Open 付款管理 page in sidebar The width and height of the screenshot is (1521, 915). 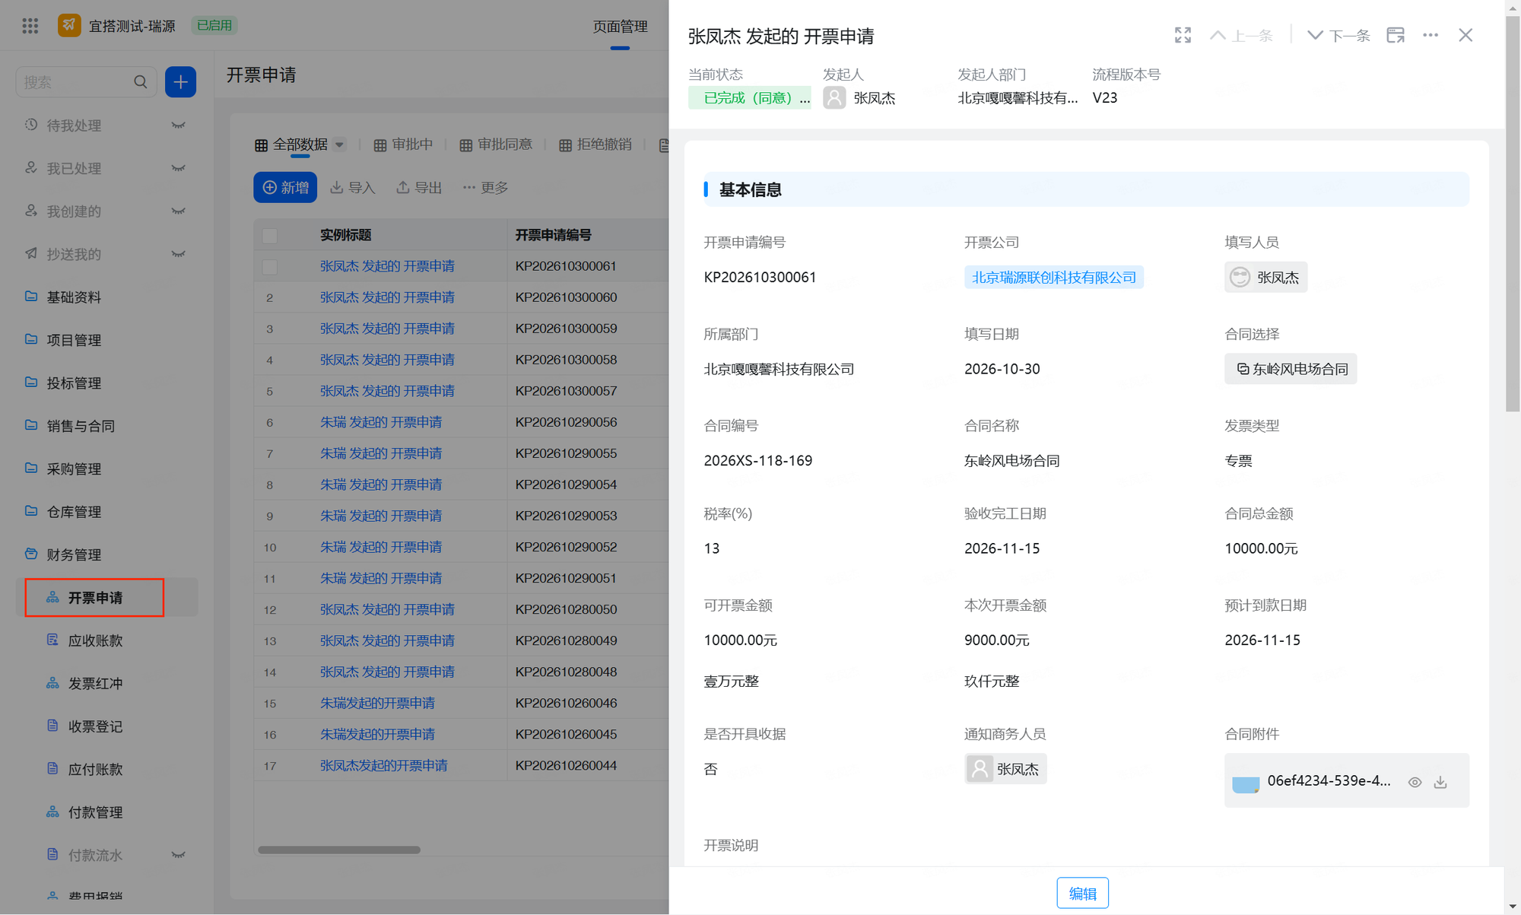[95, 813]
